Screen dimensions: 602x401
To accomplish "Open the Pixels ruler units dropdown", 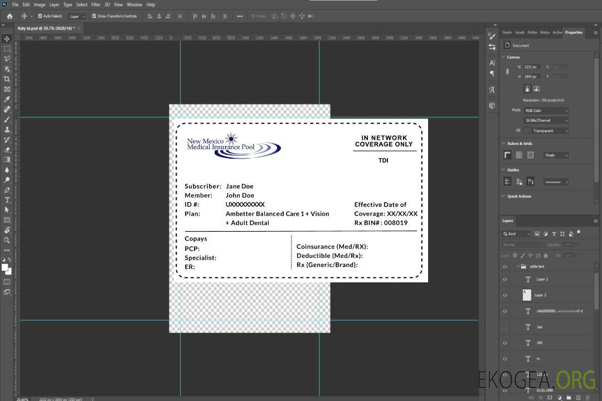I will point(556,155).
